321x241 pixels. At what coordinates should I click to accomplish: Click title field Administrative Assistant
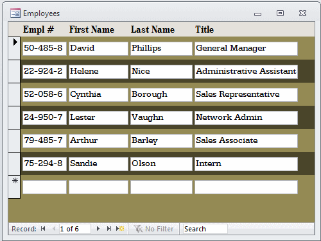point(246,72)
